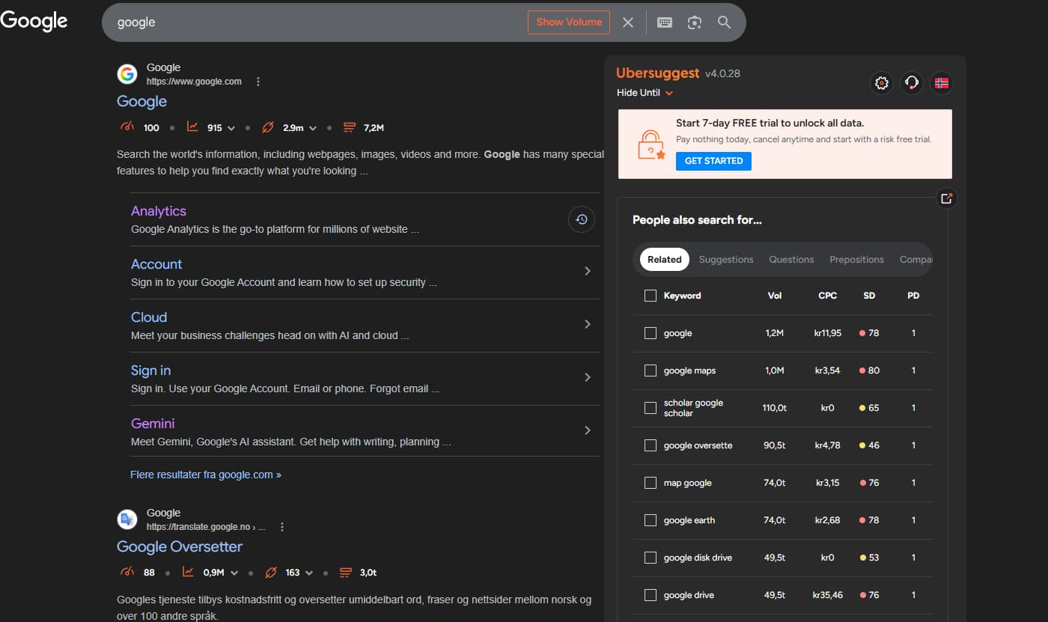The image size is (1048, 622).
Task: Click the search by image camera icon
Action: tap(695, 22)
